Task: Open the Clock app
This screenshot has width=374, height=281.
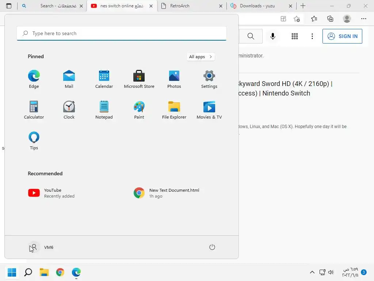Action: (69, 110)
